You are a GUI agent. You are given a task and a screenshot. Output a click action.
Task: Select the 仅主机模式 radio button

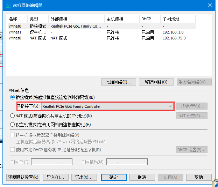coord(12,125)
